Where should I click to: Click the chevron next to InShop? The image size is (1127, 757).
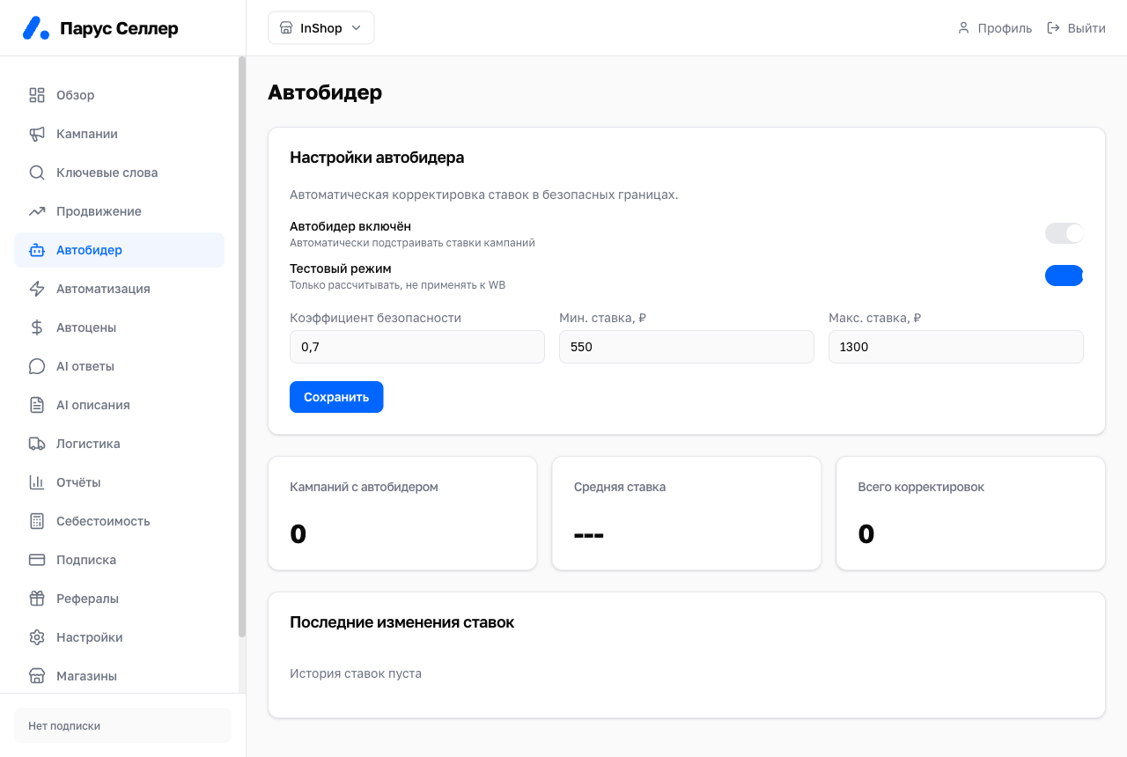pos(357,28)
